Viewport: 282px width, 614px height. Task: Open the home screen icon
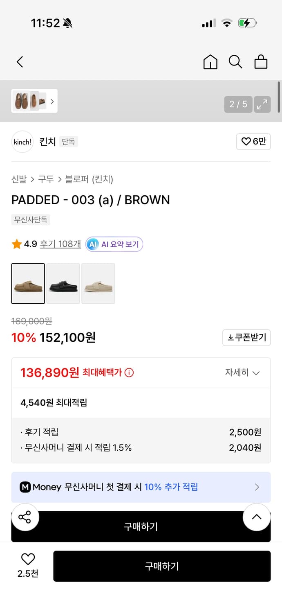pos(210,62)
